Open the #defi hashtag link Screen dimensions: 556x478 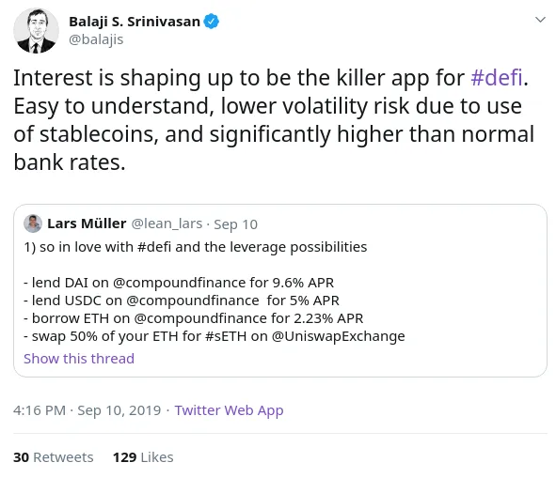click(x=497, y=78)
